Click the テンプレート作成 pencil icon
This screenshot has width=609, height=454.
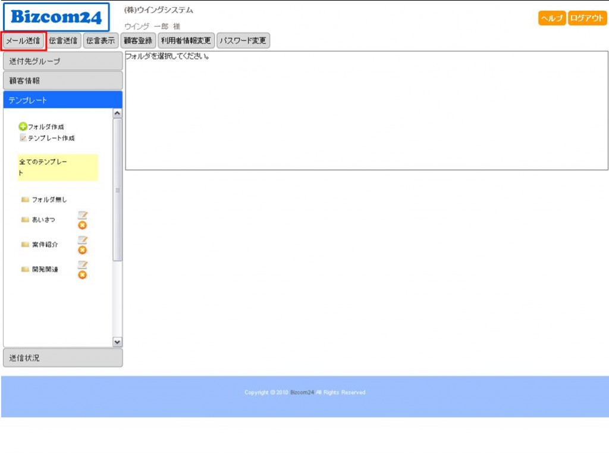(x=23, y=138)
